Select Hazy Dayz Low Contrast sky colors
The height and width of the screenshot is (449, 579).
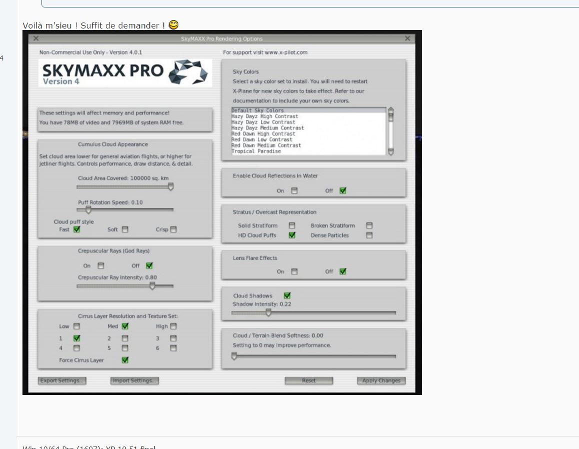[x=308, y=122]
